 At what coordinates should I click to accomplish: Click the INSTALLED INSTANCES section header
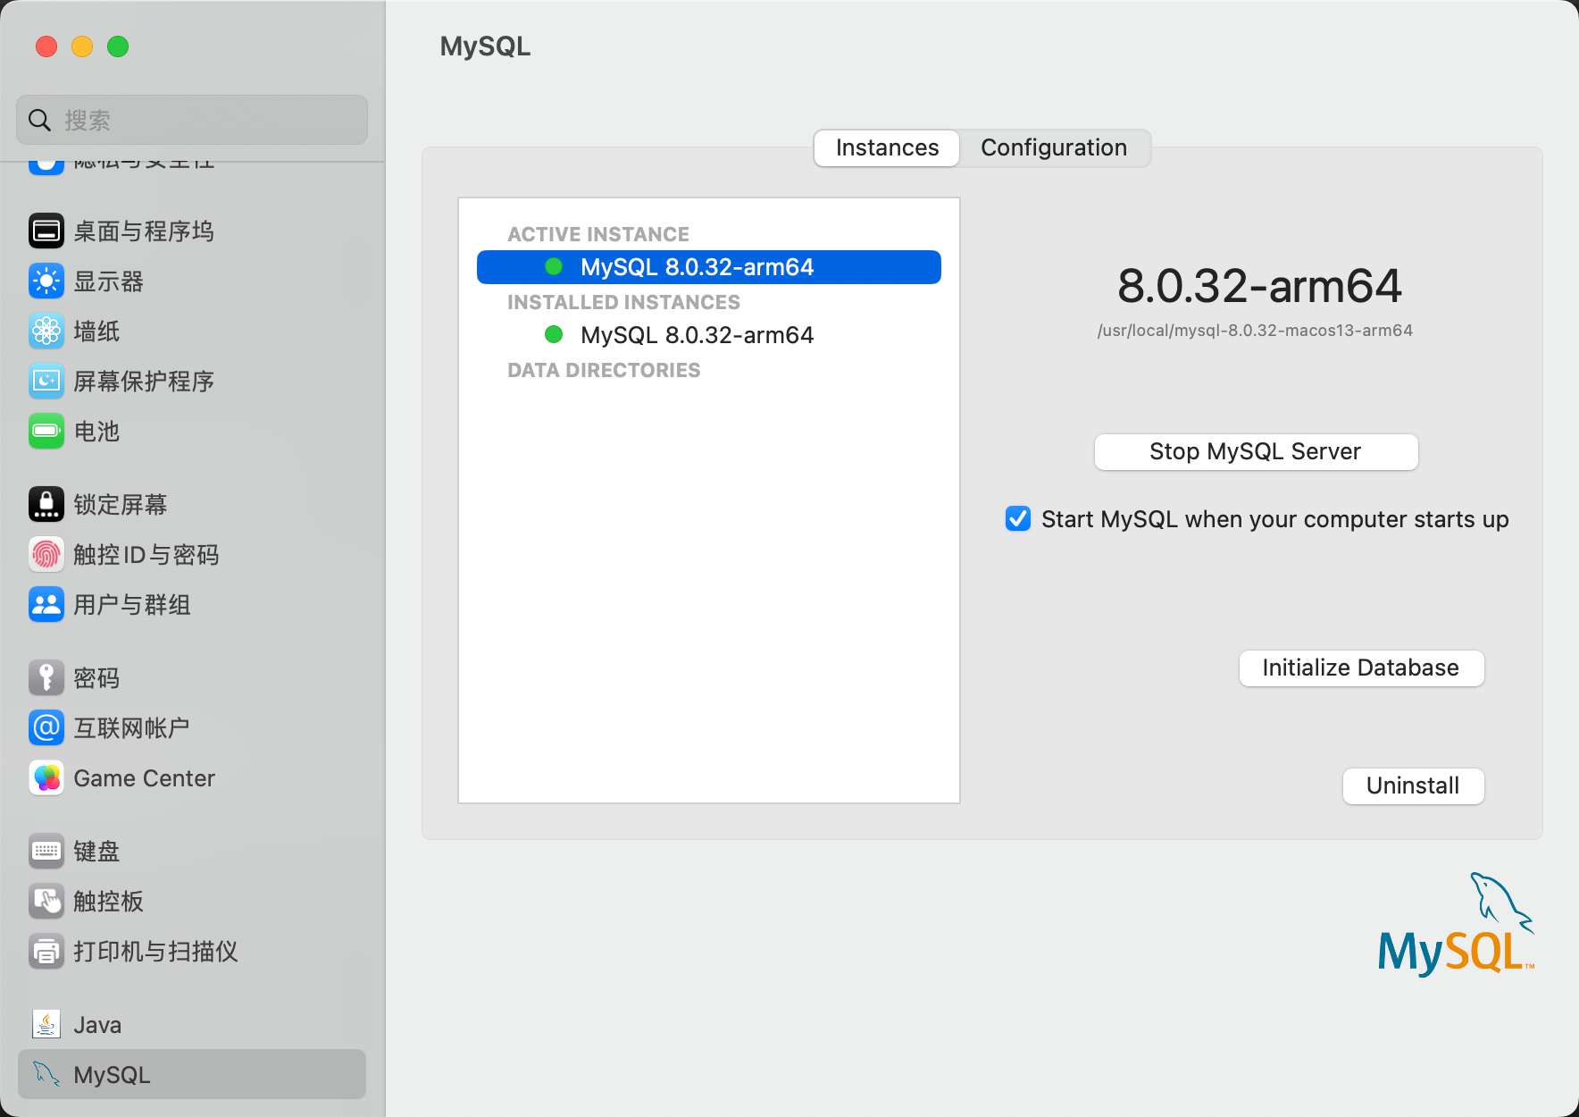[x=623, y=302]
